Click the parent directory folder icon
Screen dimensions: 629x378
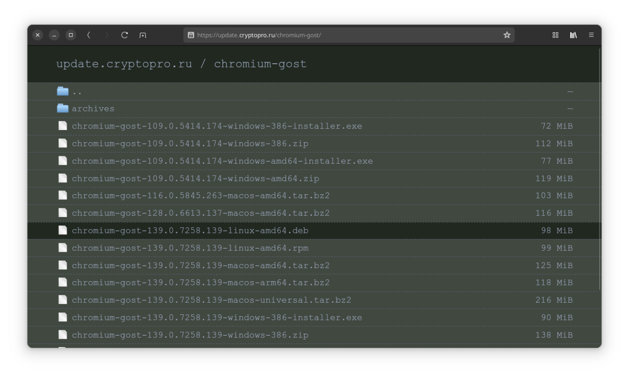point(63,91)
